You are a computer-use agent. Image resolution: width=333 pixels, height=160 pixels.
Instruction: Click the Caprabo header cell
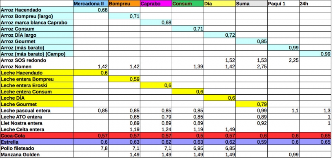(x=156, y=4)
